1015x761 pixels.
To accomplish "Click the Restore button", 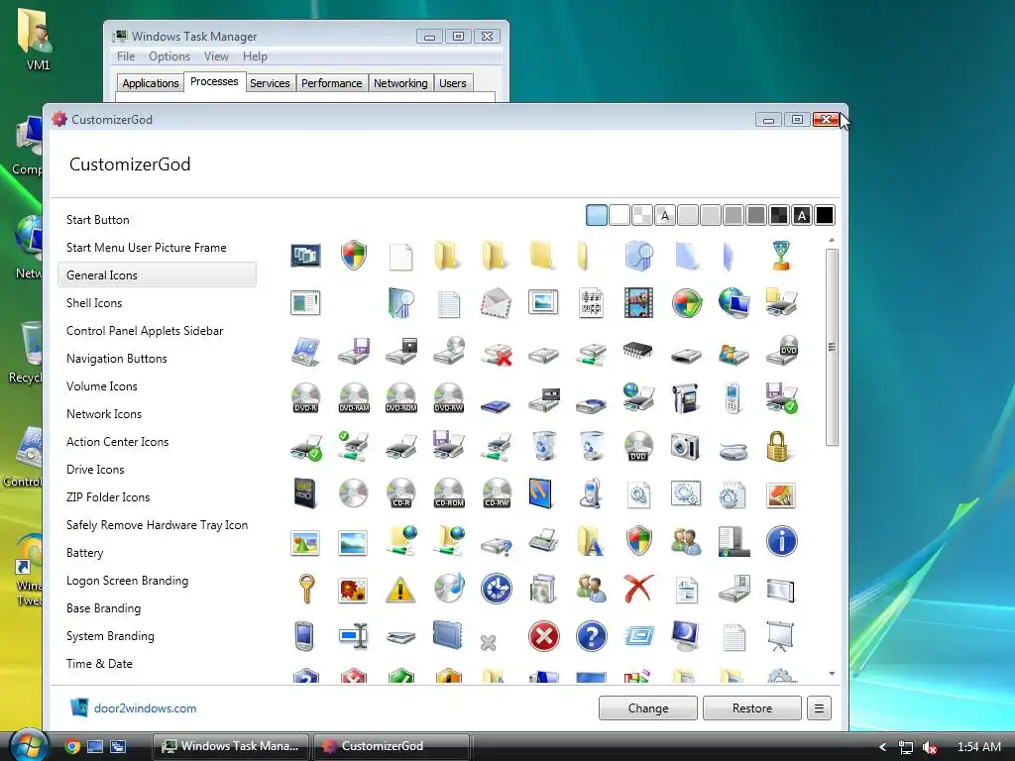I will click(752, 708).
